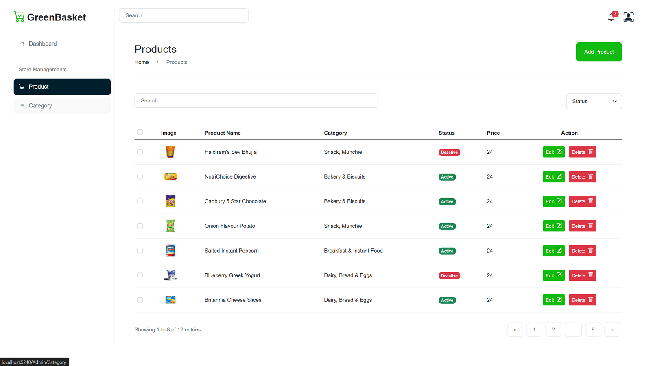
Task: Open the Salted Instant Popcorn product thumbnail
Action: pyautogui.click(x=170, y=251)
